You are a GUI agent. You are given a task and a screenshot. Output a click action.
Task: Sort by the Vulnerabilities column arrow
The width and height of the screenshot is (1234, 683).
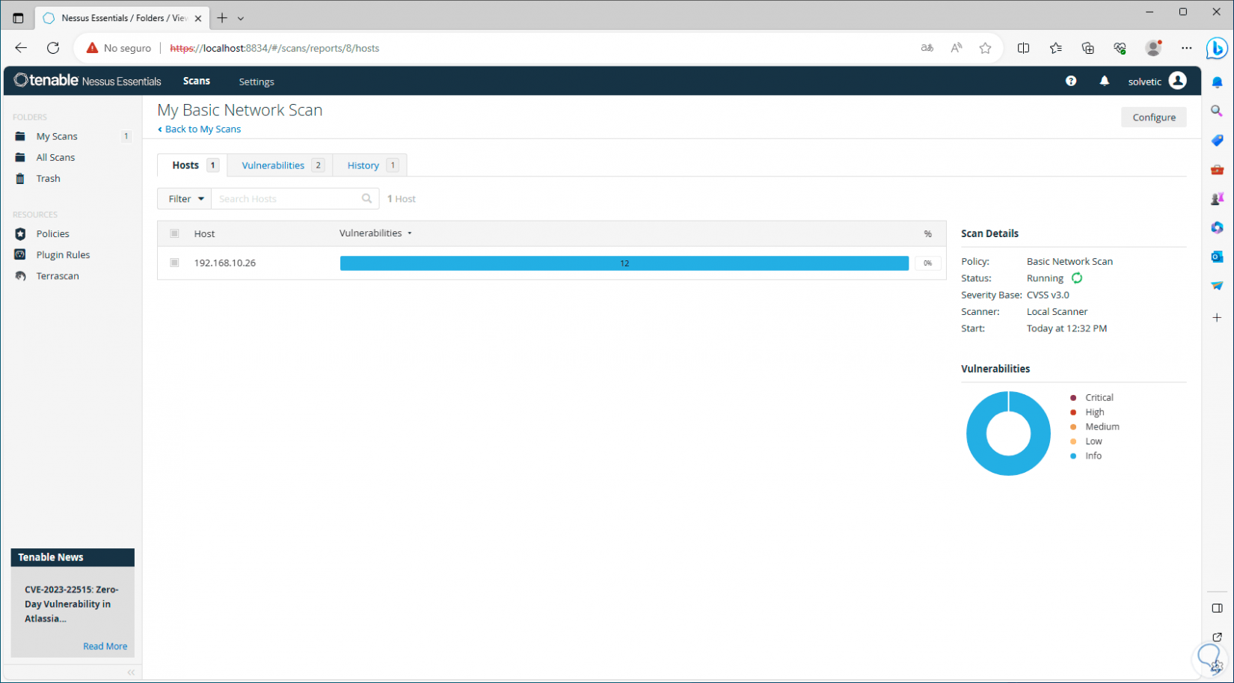[410, 233]
